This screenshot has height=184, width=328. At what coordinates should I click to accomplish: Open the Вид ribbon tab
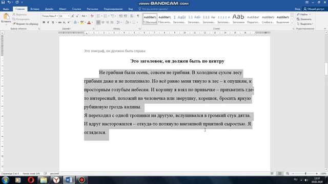pos(131,9)
